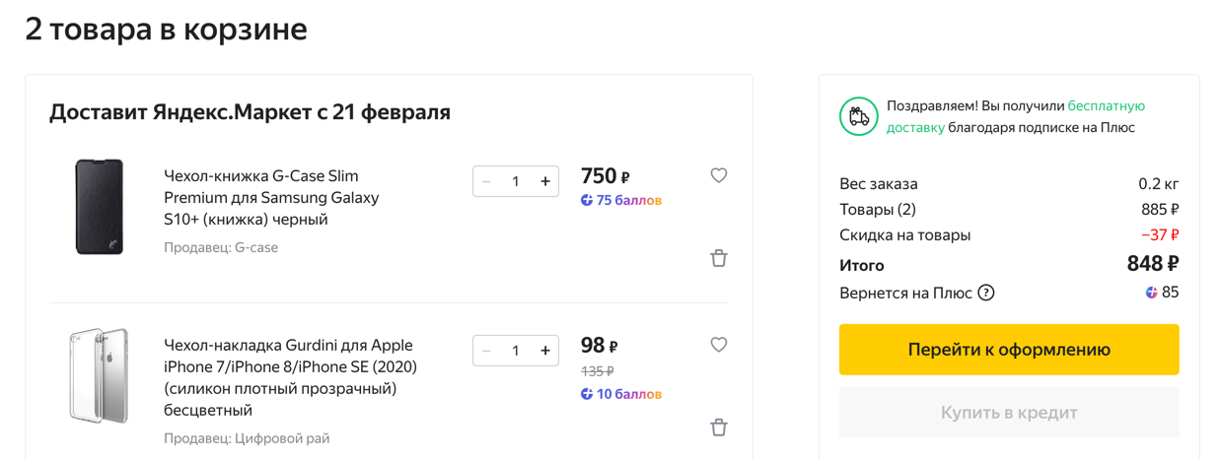The width and height of the screenshot is (1220, 459).
Task: Click the quantity field of Gurdini case
Action: coord(515,351)
